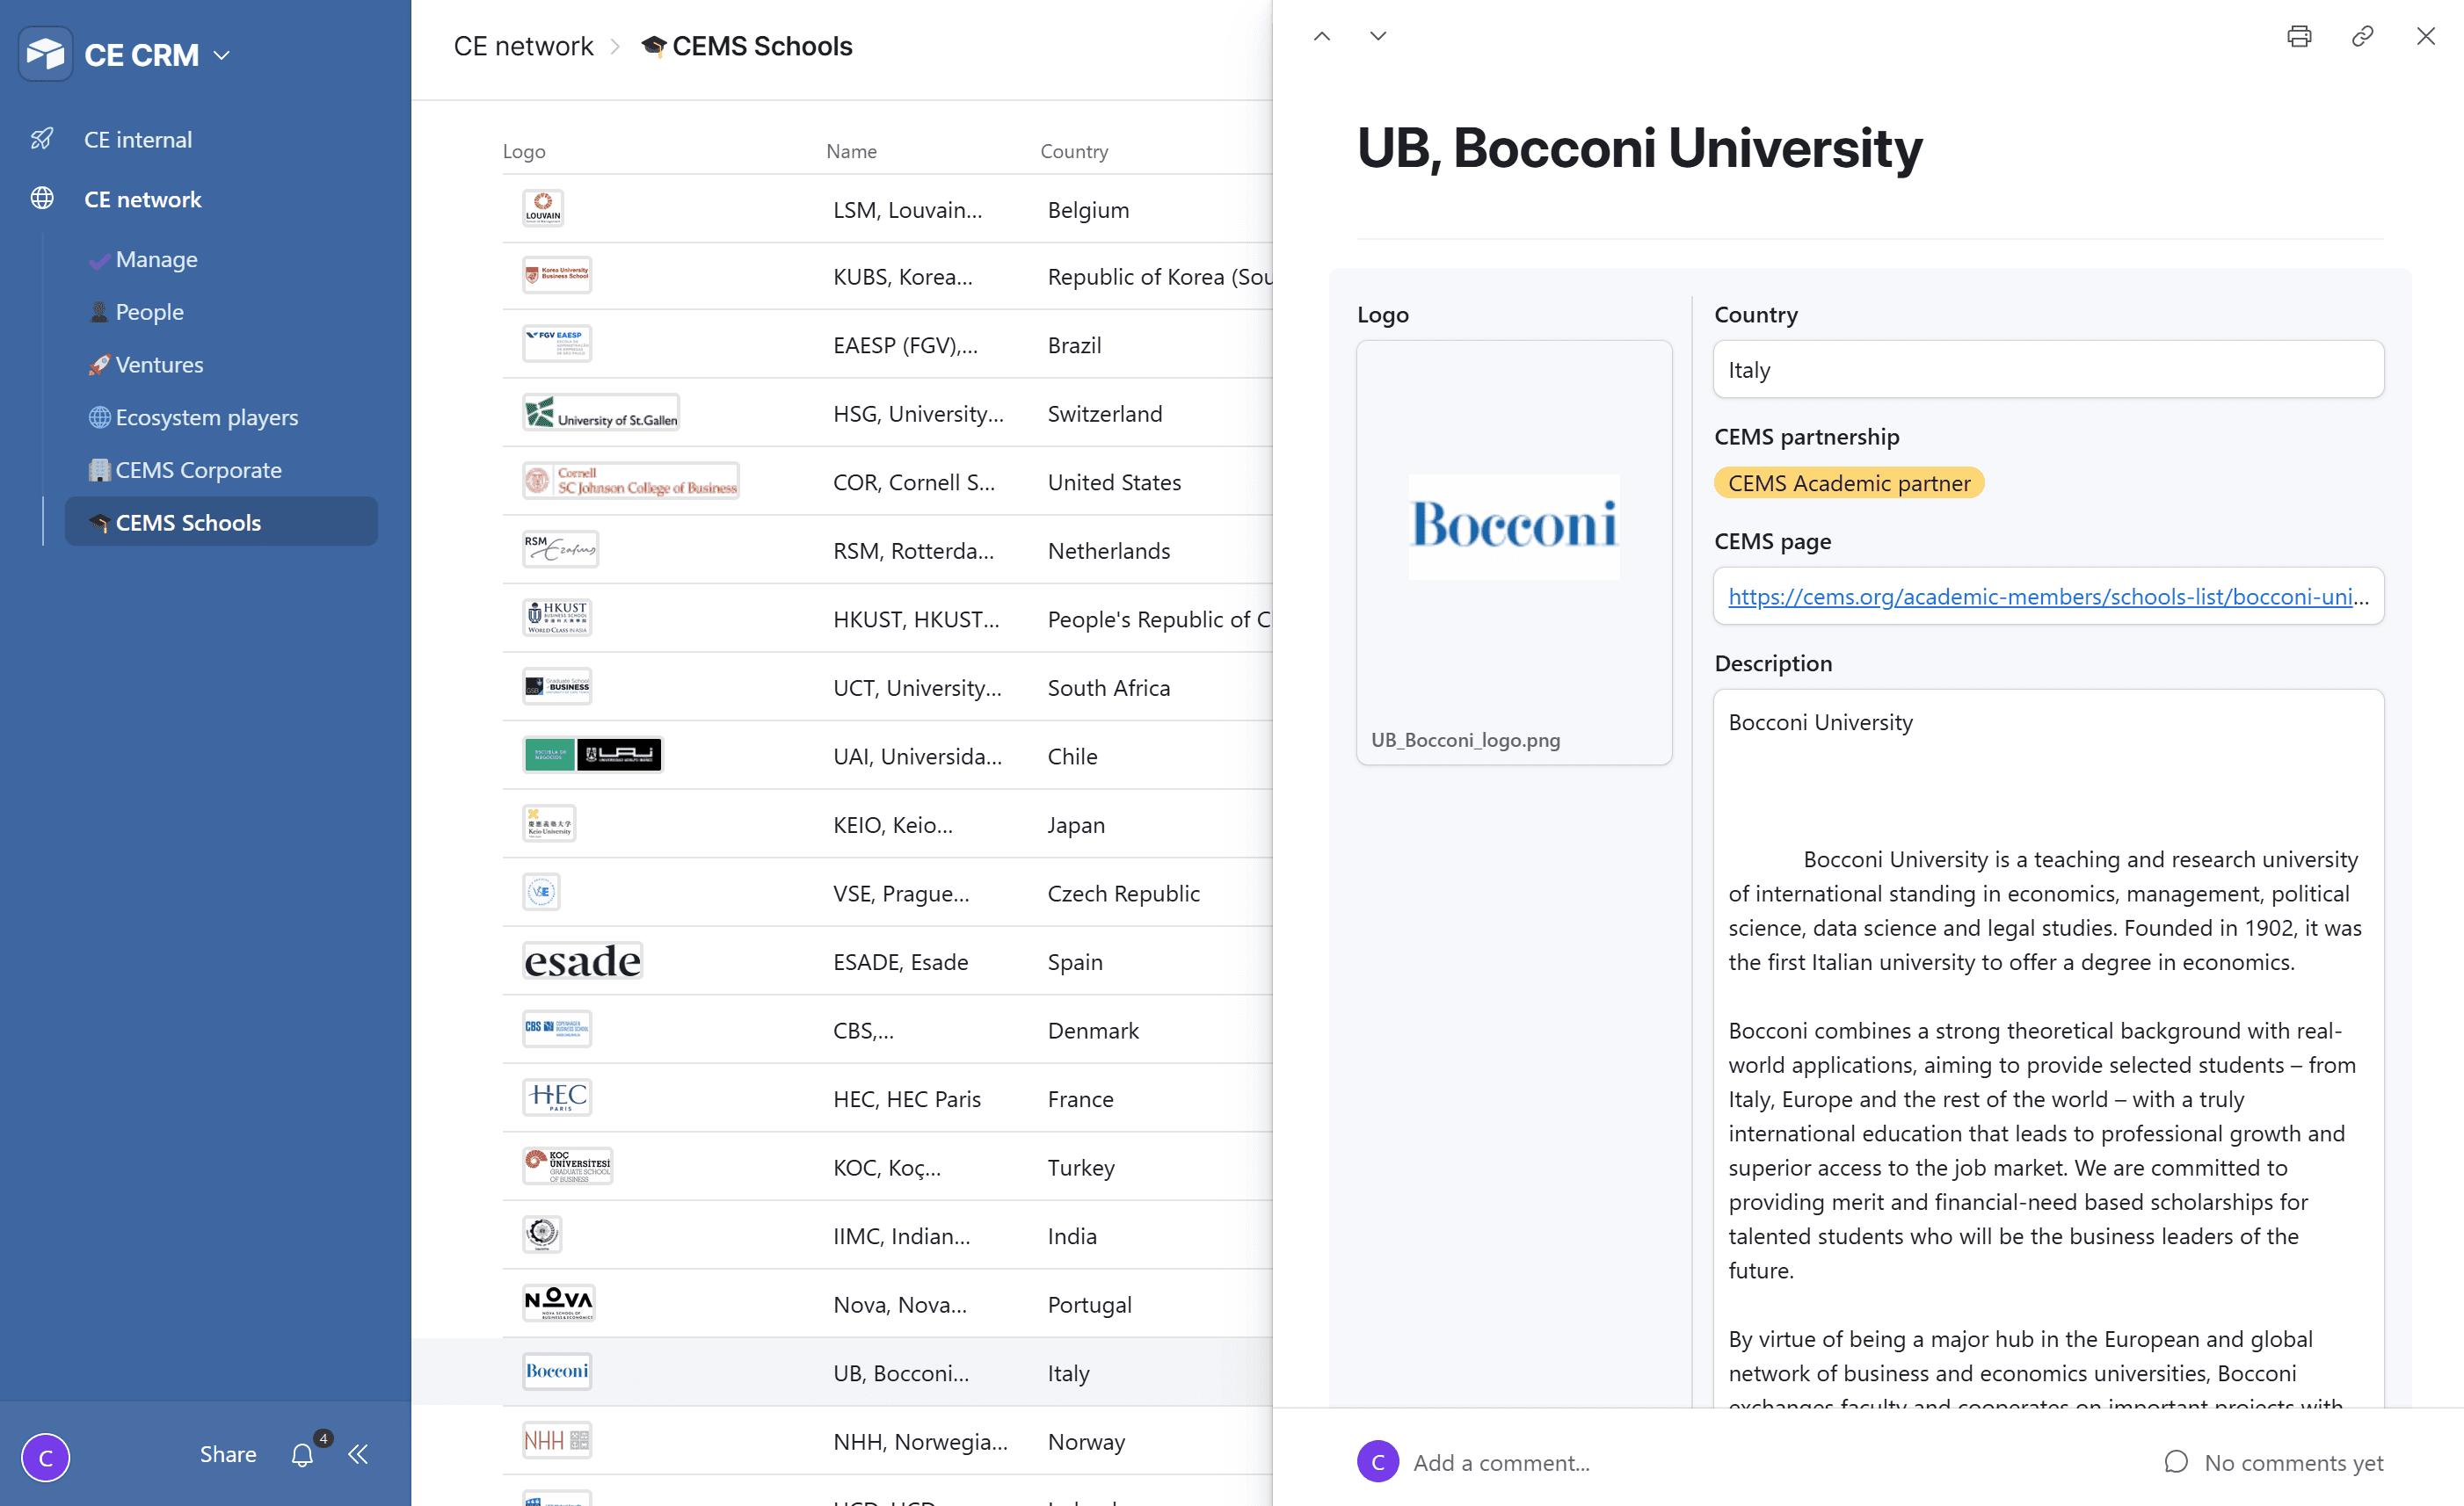The height and width of the screenshot is (1506, 2464).
Task: Click the UAI logo thumbnail
Action: click(x=593, y=755)
